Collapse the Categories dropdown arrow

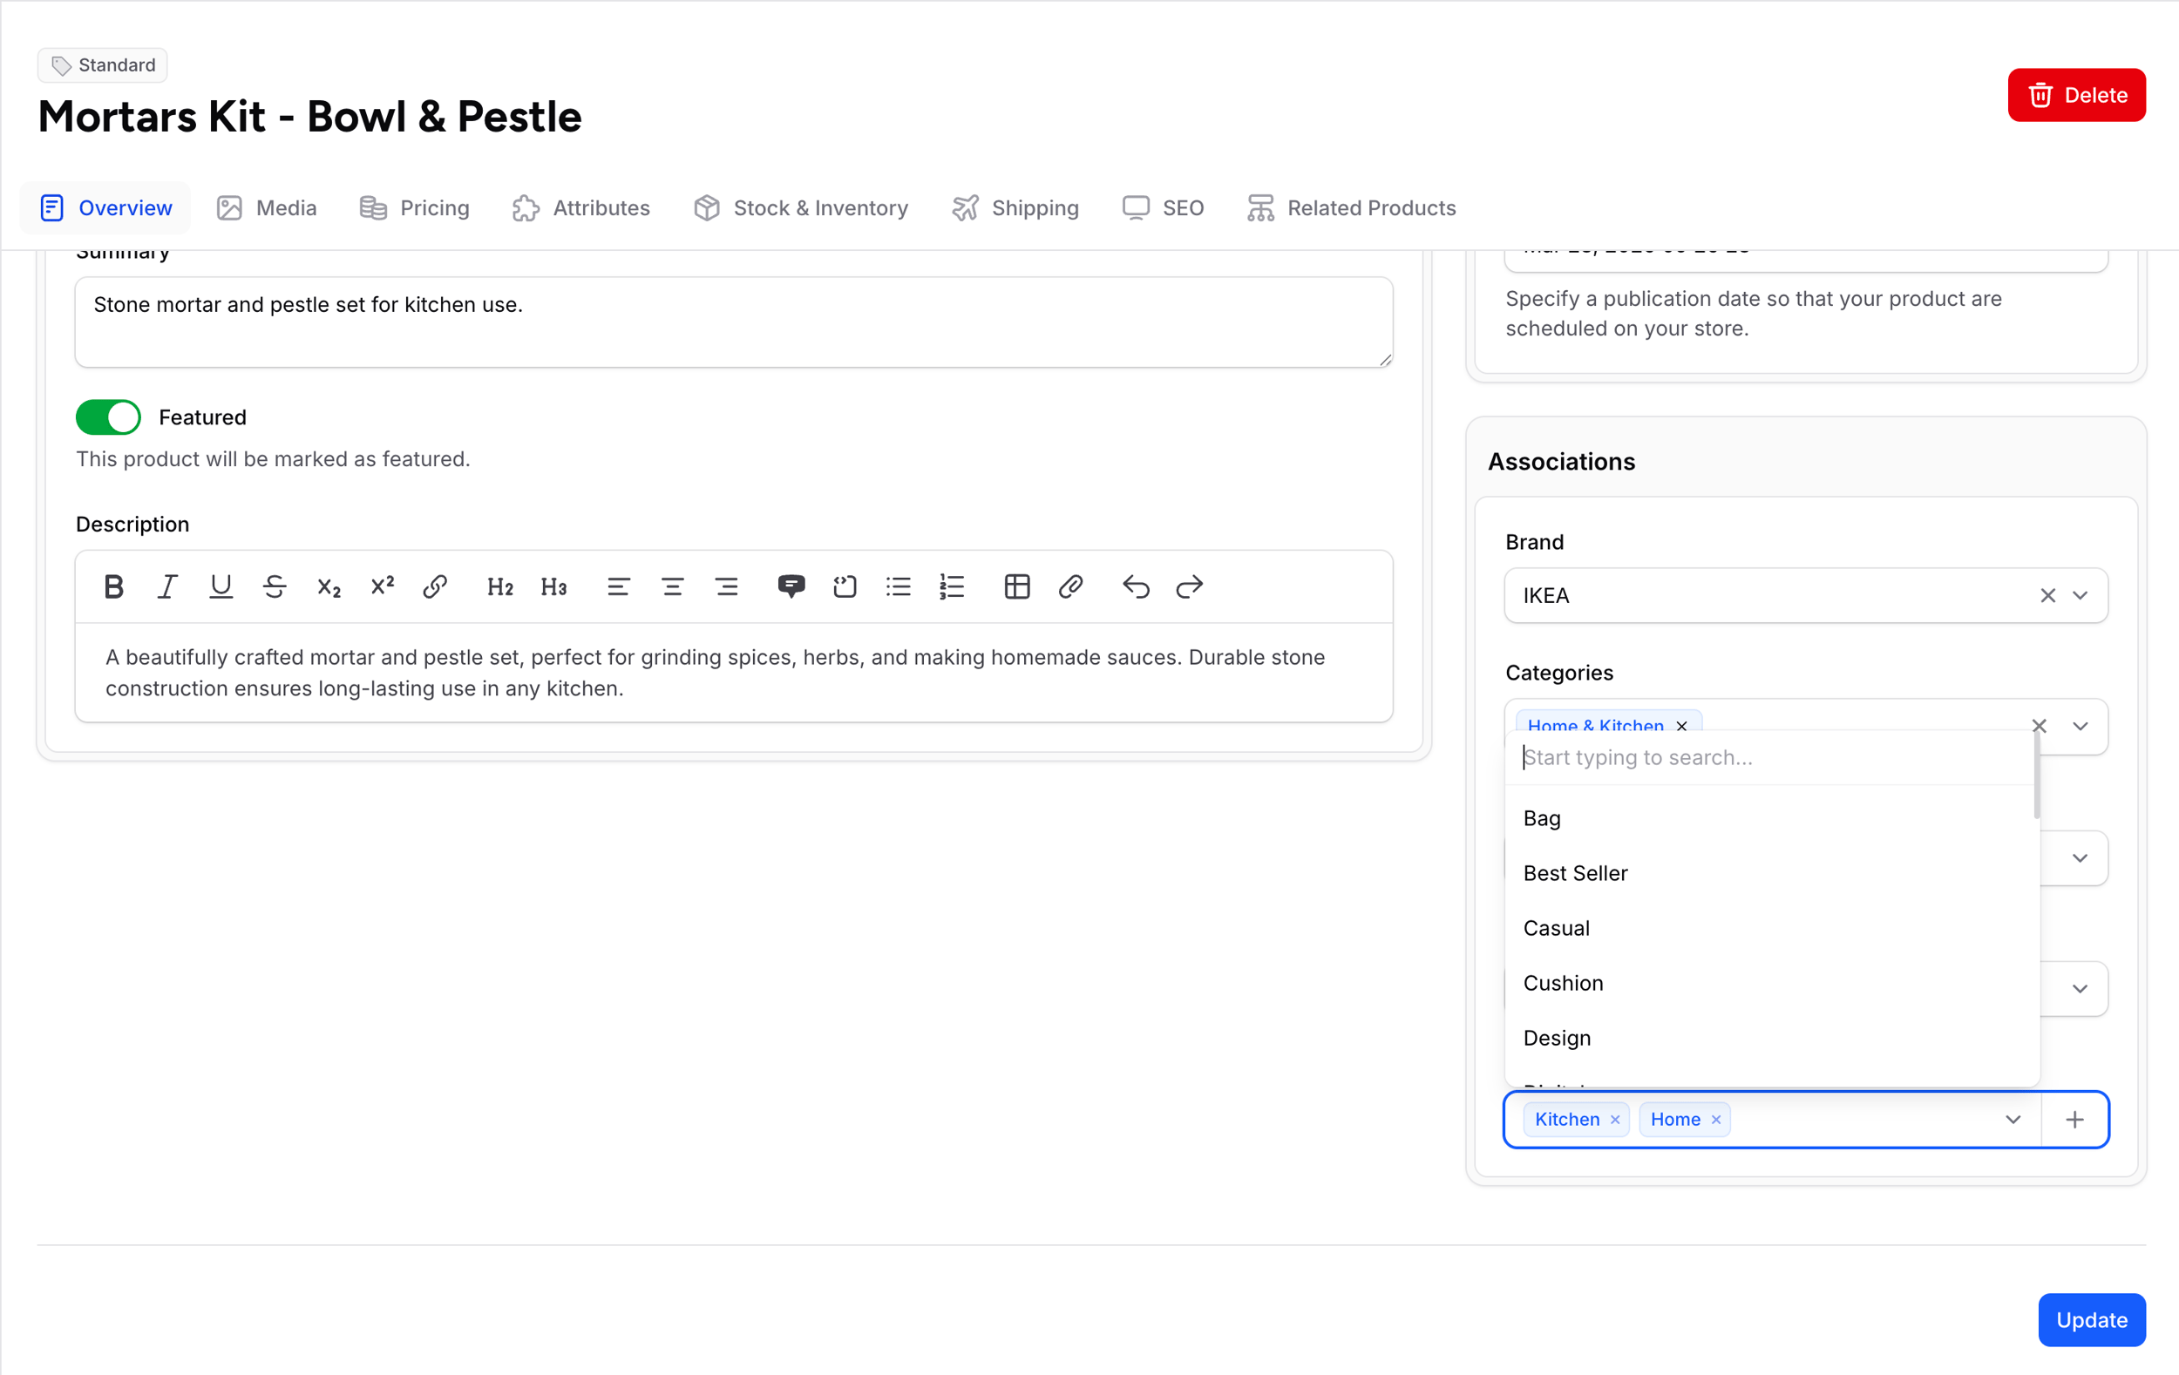click(2080, 727)
